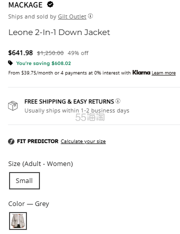Screen dimensions: 180x234
Task: Click the You're saving $608.02 text
Action: (43, 63)
